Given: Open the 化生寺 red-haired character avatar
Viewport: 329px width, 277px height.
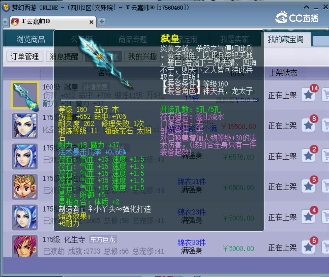Looking at the screenshot, I should point(25,246).
